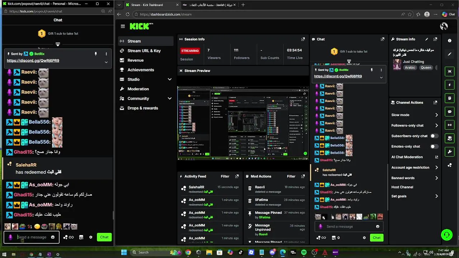The image size is (459, 258).
Task: Open the Moderation page
Action: pos(146,89)
